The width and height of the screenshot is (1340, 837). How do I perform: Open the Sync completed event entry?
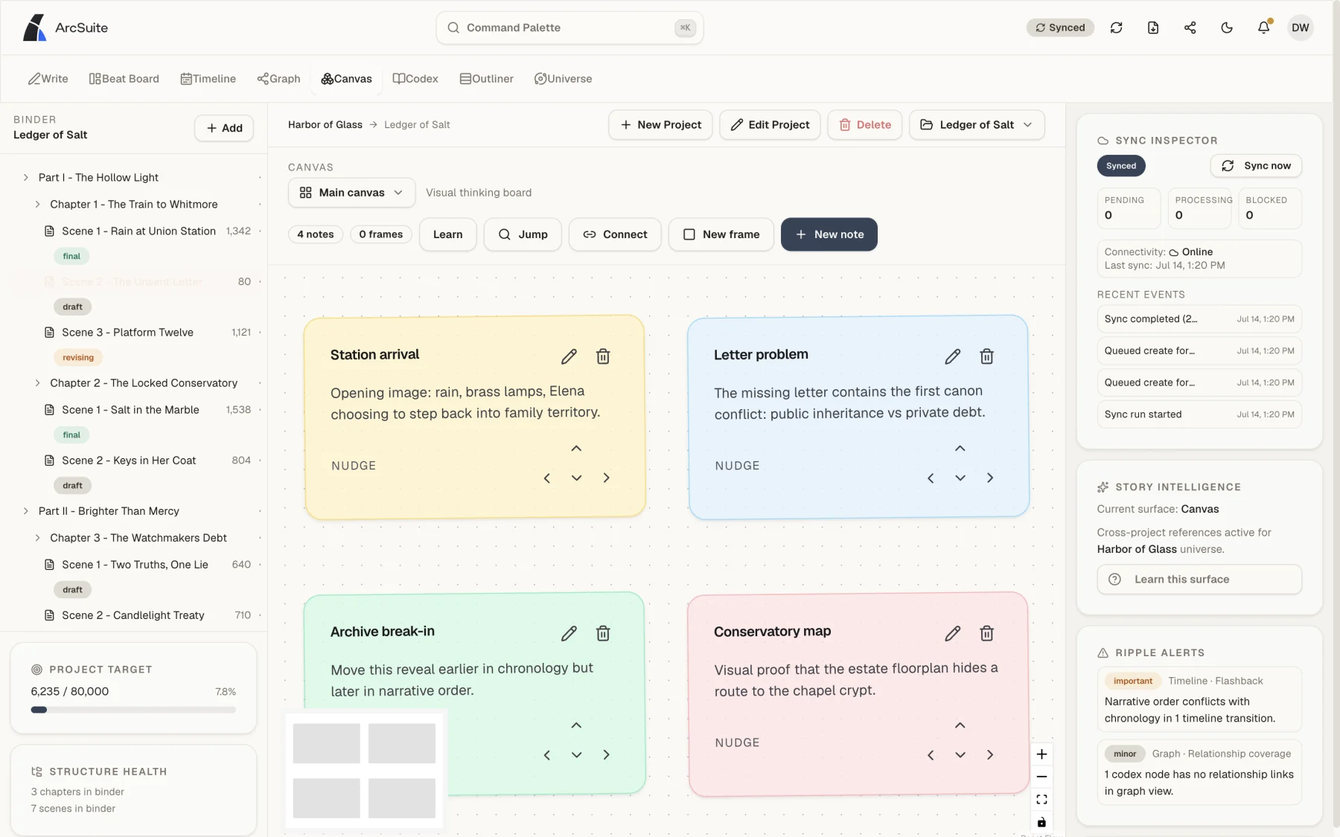tap(1199, 319)
